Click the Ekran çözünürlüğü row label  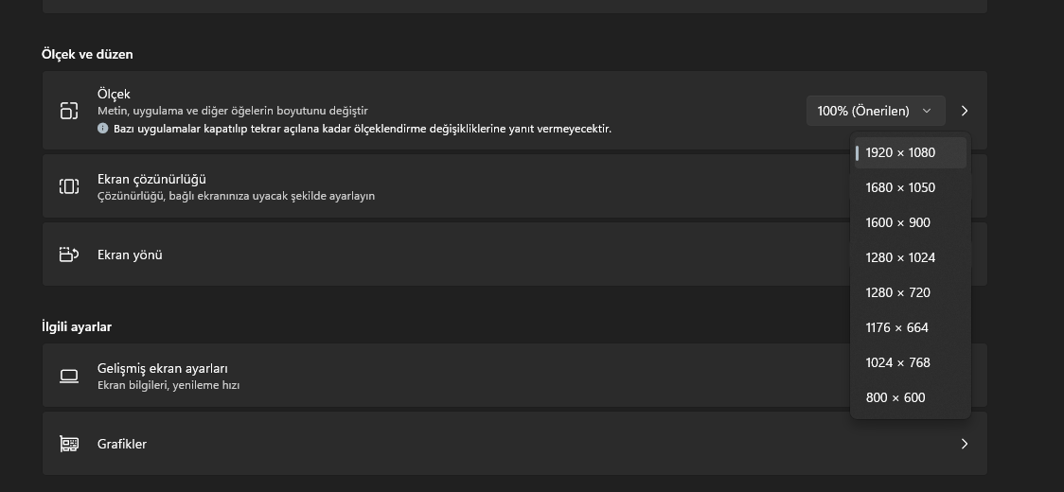click(x=151, y=179)
